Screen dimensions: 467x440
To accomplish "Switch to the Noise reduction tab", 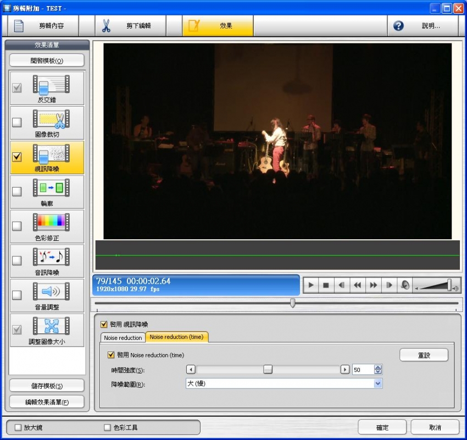I will (123, 338).
